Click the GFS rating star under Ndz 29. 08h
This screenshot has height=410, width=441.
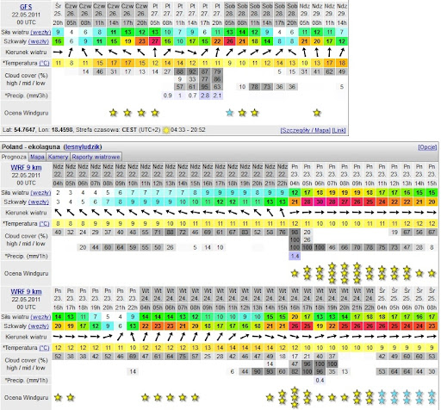coord(317,113)
